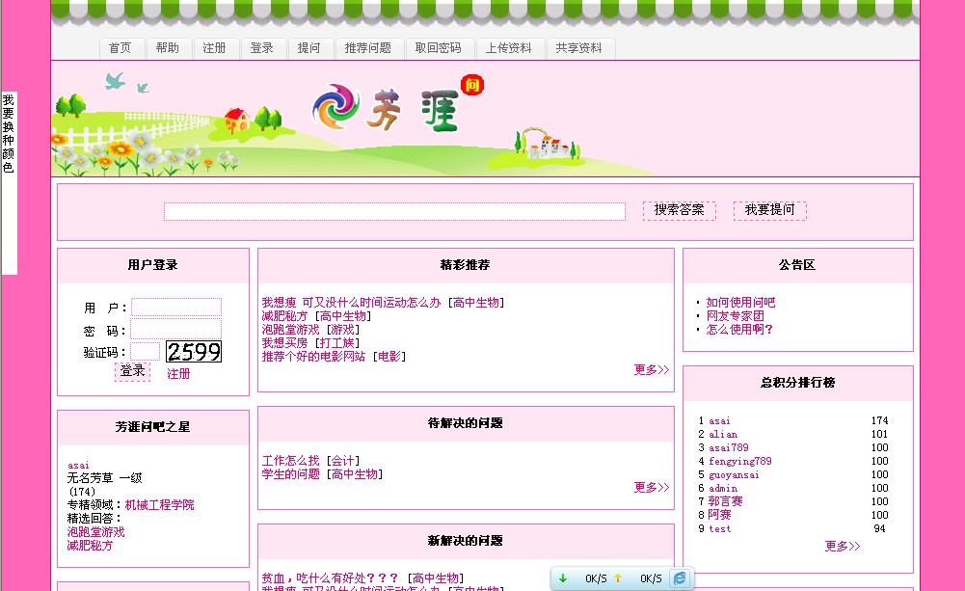Open the 推荐问题 navigation tab

368,48
